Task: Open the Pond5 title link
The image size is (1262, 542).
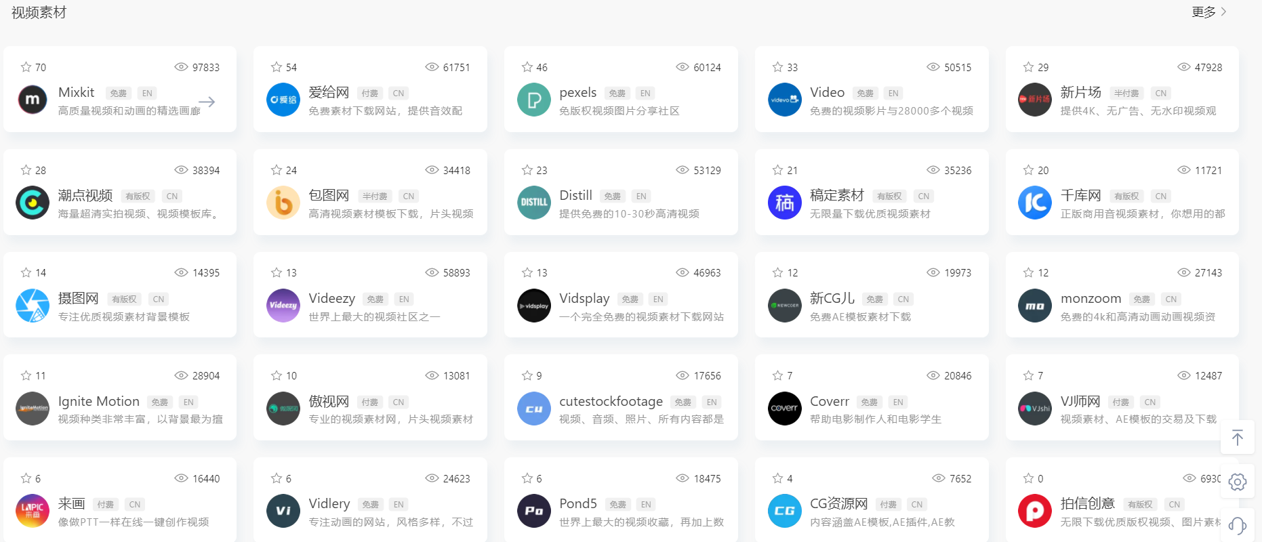Action: point(578,503)
